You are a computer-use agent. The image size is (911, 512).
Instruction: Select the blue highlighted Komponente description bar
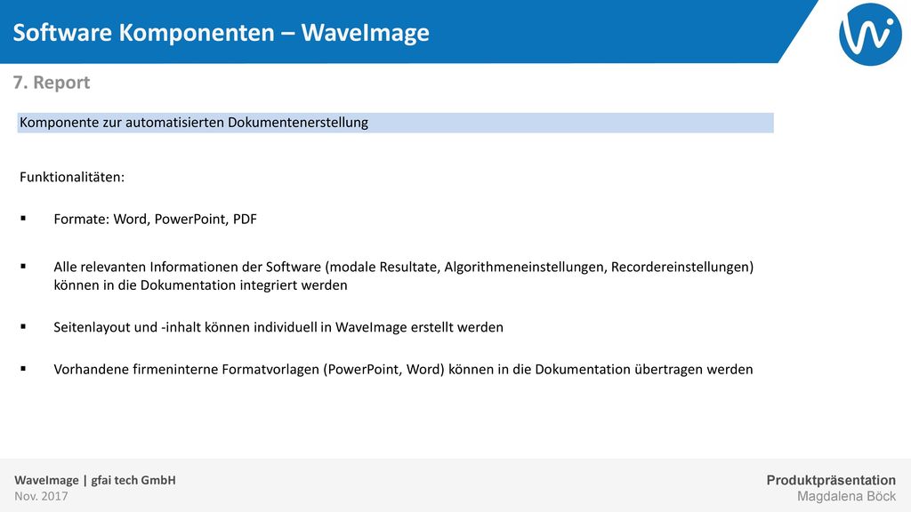pyautogui.click(x=396, y=123)
